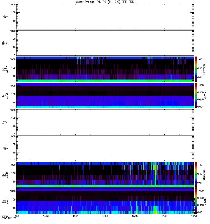Click the 'thb fbk scm1' panel axis title

tap(5, 96)
